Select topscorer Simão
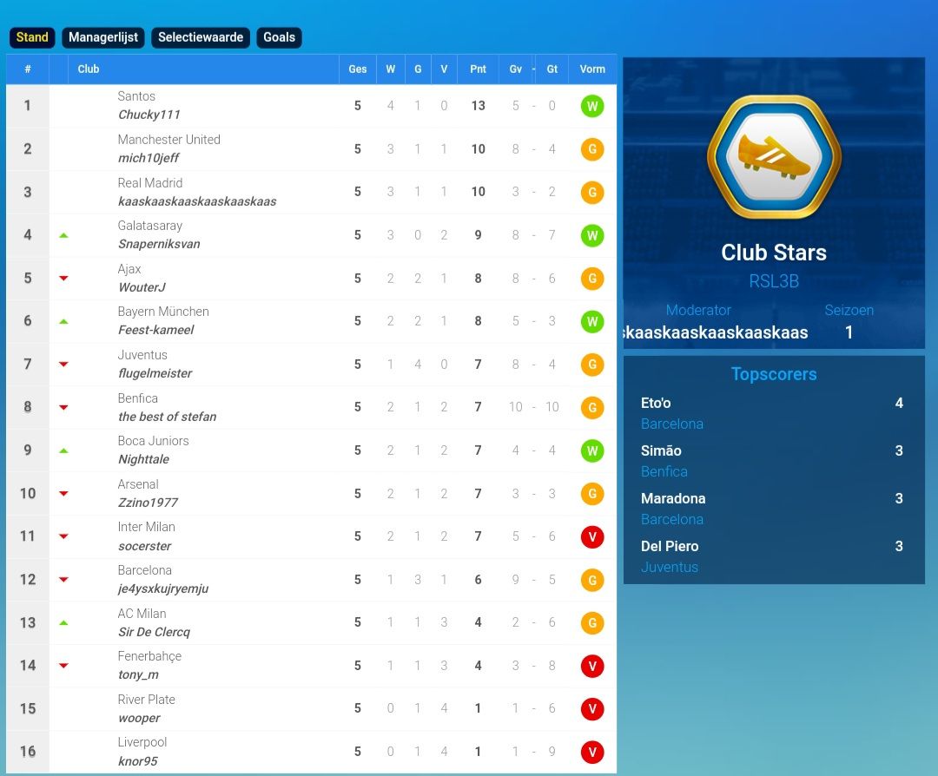 click(x=661, y=450)
